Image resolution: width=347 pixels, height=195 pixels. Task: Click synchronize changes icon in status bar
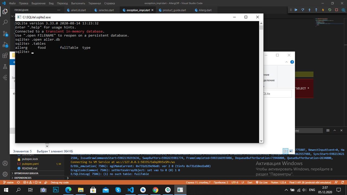(x=19, y=183)
